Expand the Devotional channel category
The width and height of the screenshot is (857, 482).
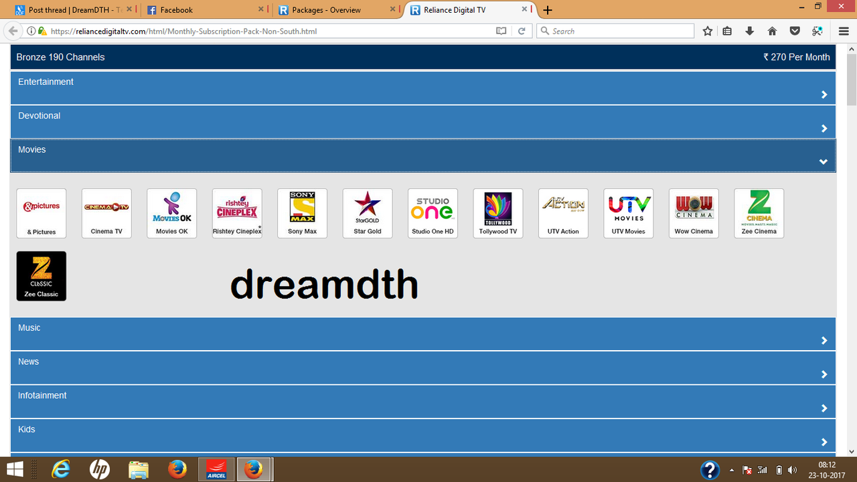click(423, 122)
